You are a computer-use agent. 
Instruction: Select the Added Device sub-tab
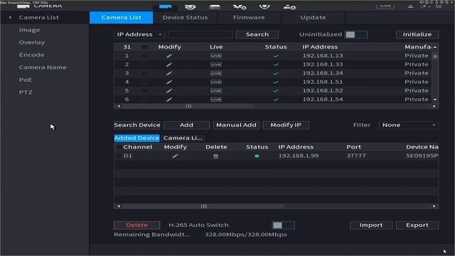pos(136,138)
